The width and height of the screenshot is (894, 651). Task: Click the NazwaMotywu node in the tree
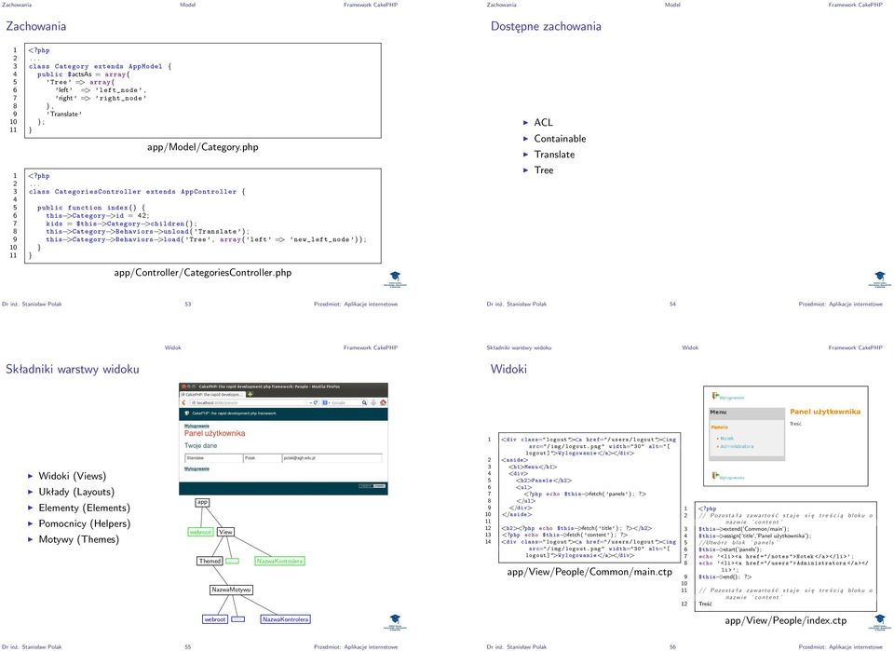pos(232,590)
